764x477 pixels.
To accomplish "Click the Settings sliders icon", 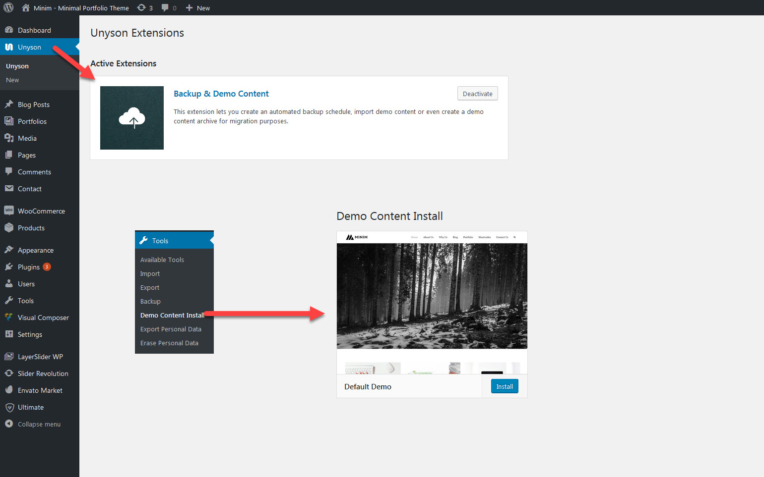I will click(9, 334).
